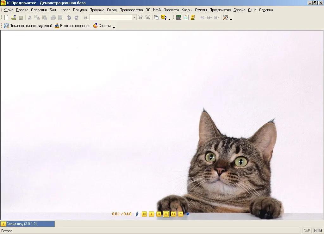Click the Готово status bar text

click(x=7, y=231)
